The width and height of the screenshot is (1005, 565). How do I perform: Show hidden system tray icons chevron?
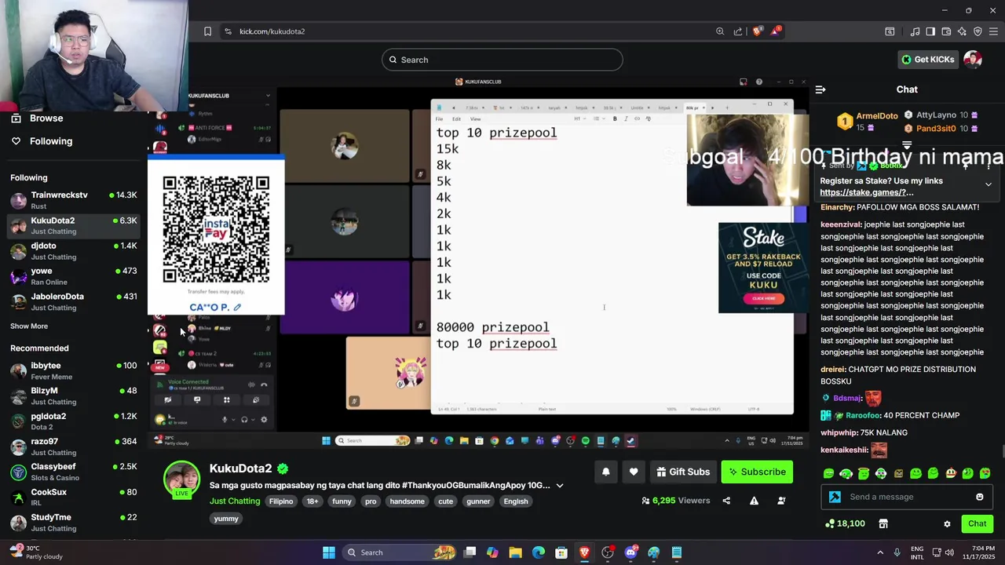point(880,552)
